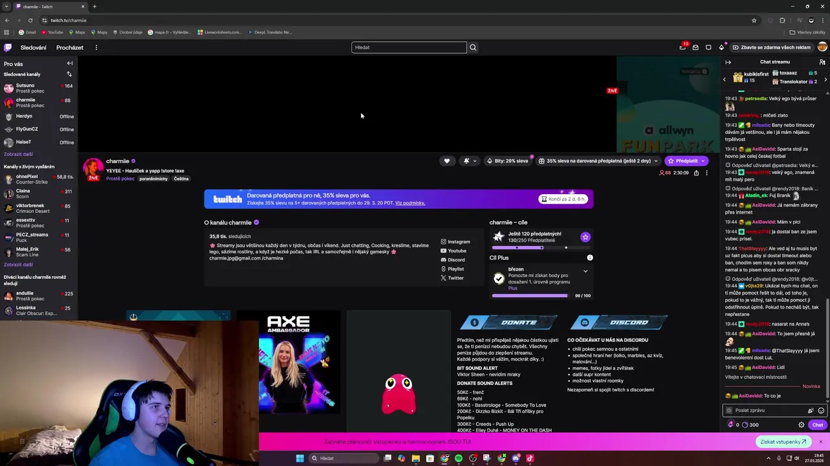Screen dimensions: 830x466
Task: Show previous gift leaderboard with left arrow
Action: 725,79
